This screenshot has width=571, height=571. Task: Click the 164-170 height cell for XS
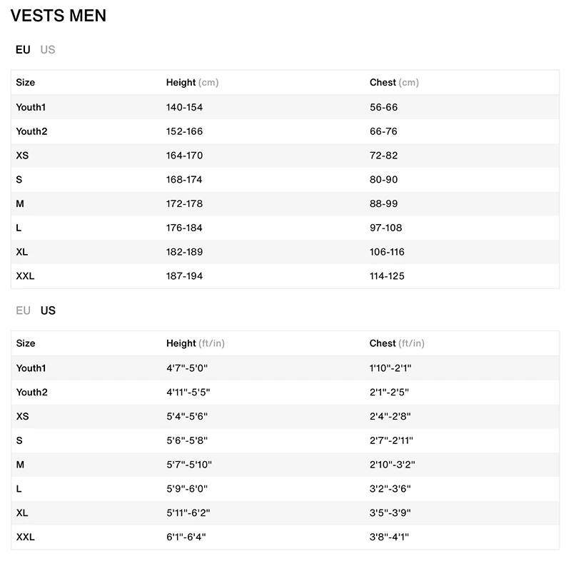coord(184,156)
